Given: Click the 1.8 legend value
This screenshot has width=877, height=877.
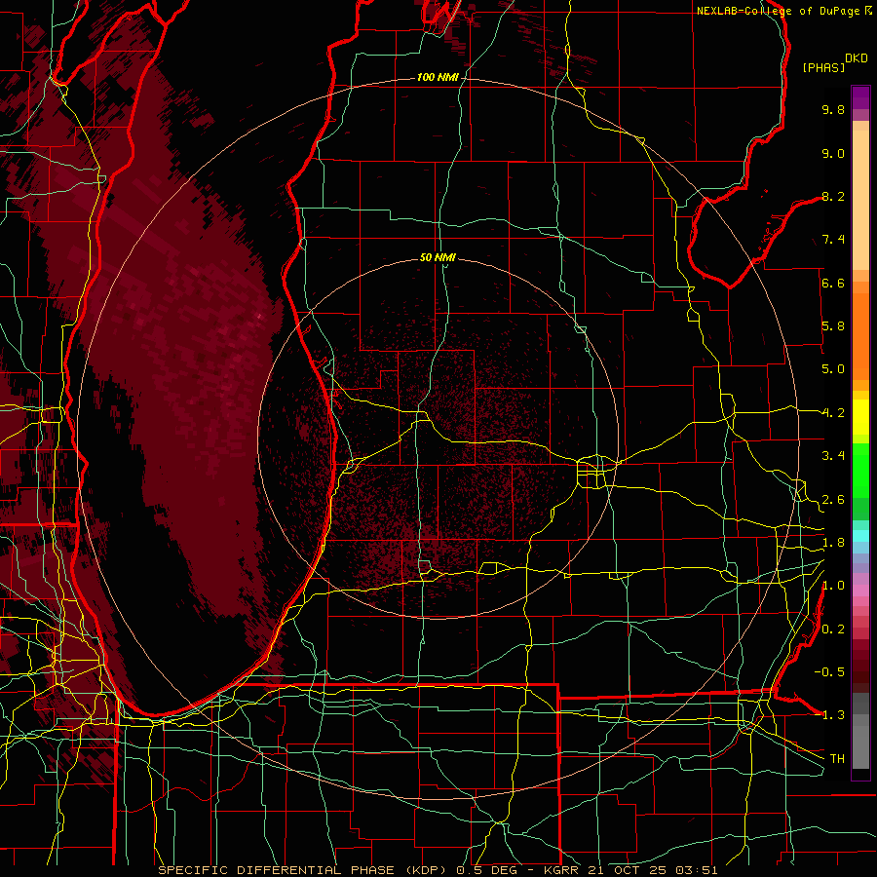Looking at the screenshot, I should coord(833,543).
